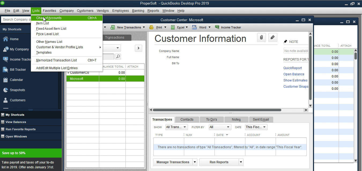
Task: Select the Notes tab
Action: click(236, 120)
